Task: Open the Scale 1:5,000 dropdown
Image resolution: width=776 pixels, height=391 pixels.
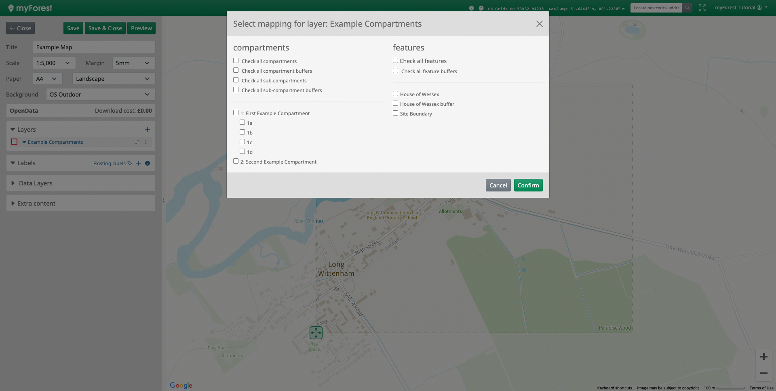Action: [x=54, y=63]
